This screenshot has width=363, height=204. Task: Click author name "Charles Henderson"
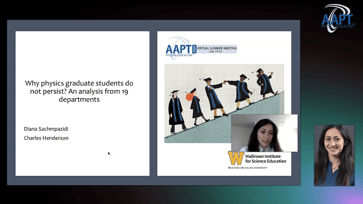pos(46,138)
